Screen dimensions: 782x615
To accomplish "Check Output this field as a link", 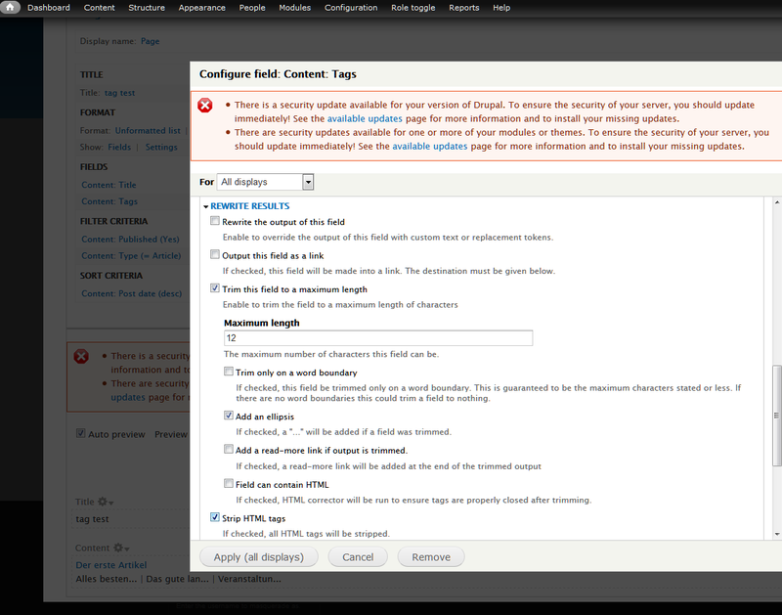I will coord(215,255).
